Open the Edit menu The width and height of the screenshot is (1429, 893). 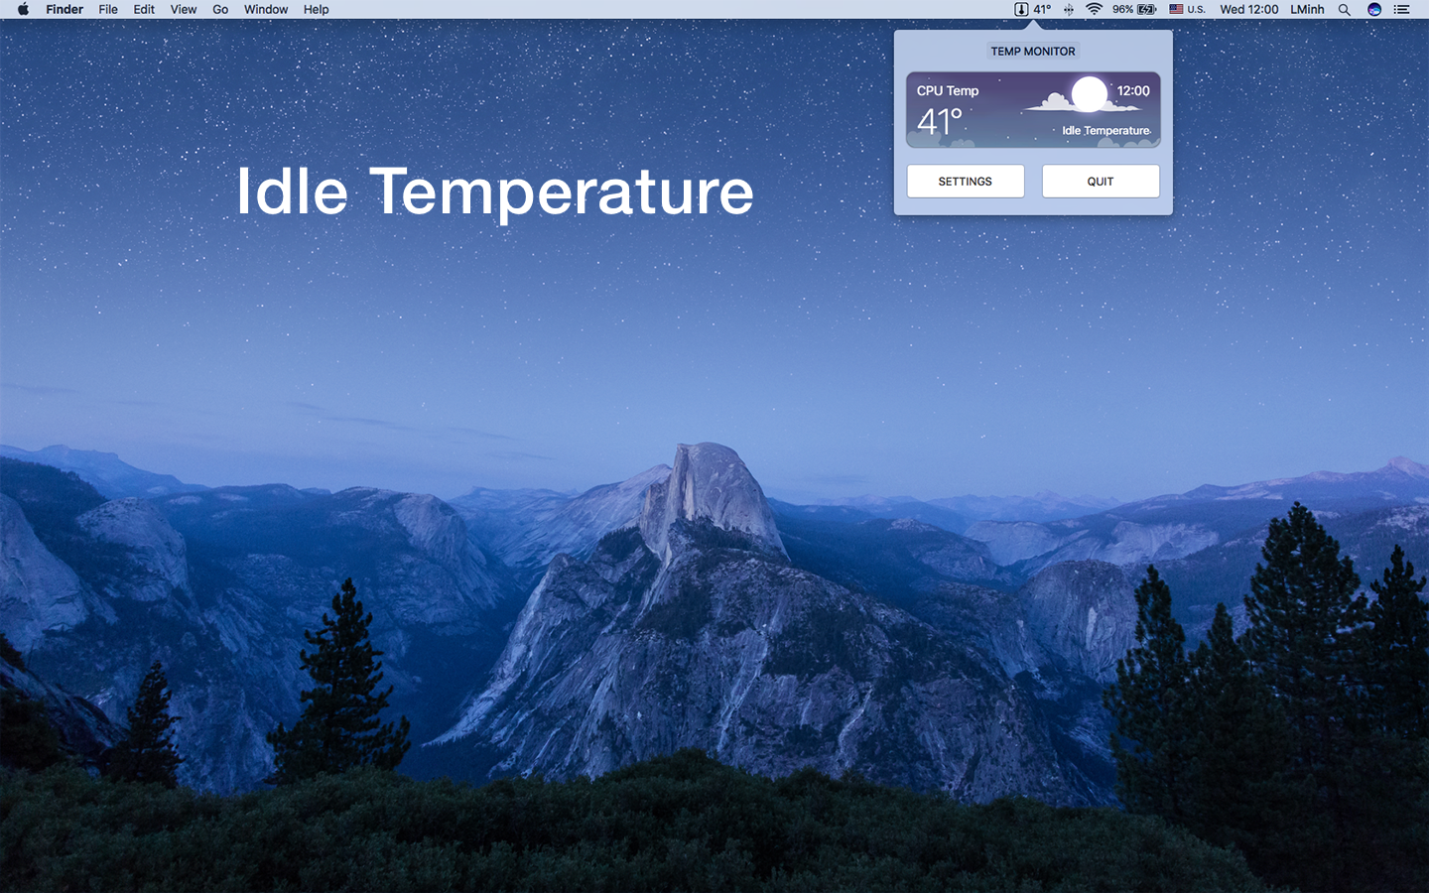click(x=144, y=9)
